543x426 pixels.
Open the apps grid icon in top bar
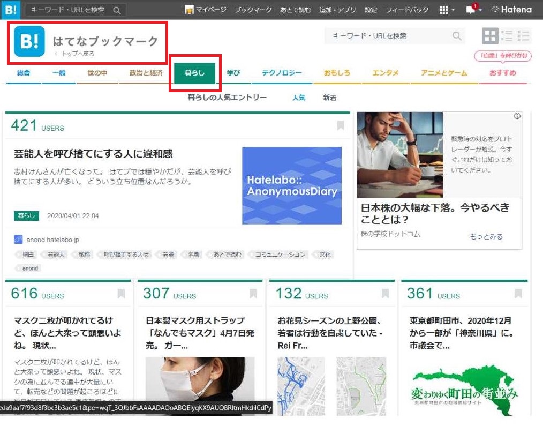coord(443,10)
